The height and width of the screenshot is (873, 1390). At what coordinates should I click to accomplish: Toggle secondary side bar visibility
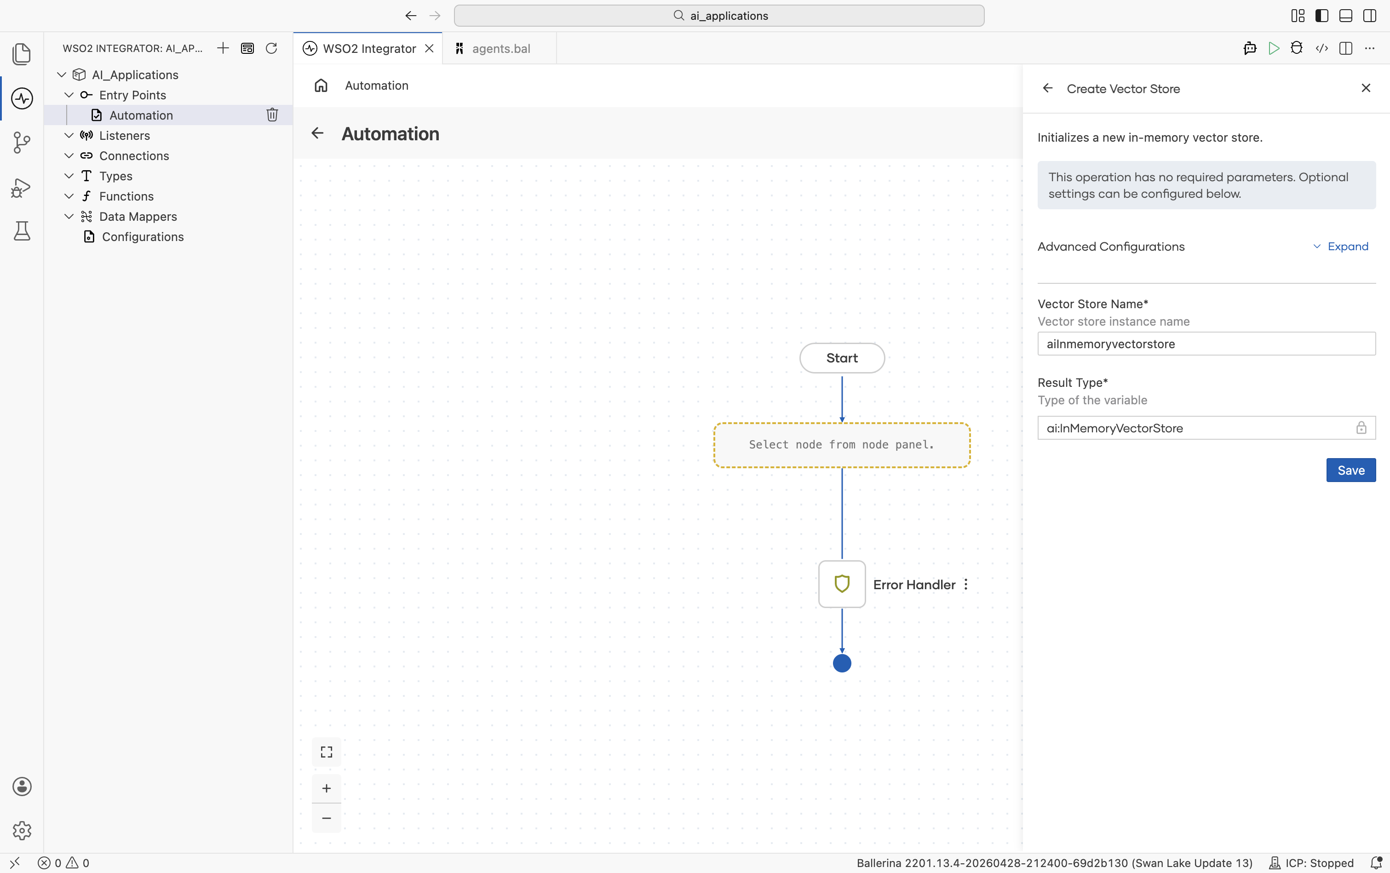(x=1370, y=16)
